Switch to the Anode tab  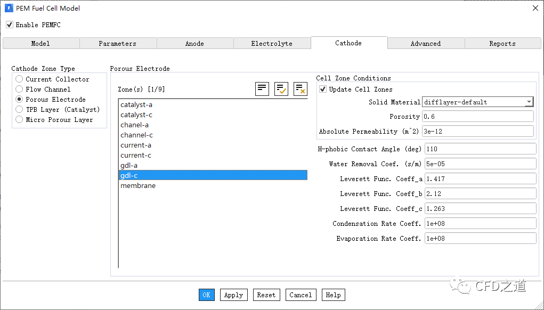point(194,44)
